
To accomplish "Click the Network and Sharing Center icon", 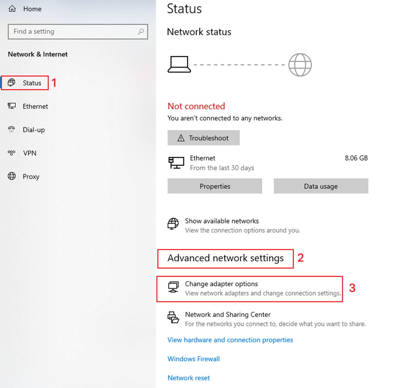I will coord(173,317).
